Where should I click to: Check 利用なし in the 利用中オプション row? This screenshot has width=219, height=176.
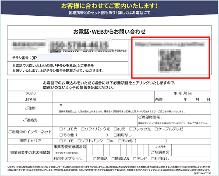pyautogui.click(x=153, y=158)
